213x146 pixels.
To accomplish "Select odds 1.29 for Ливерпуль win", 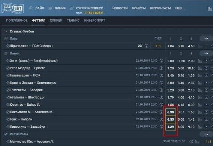I will (171, 127).
